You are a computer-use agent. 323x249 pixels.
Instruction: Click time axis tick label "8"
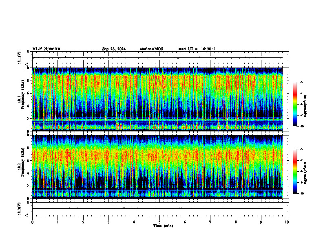(236, 222)
